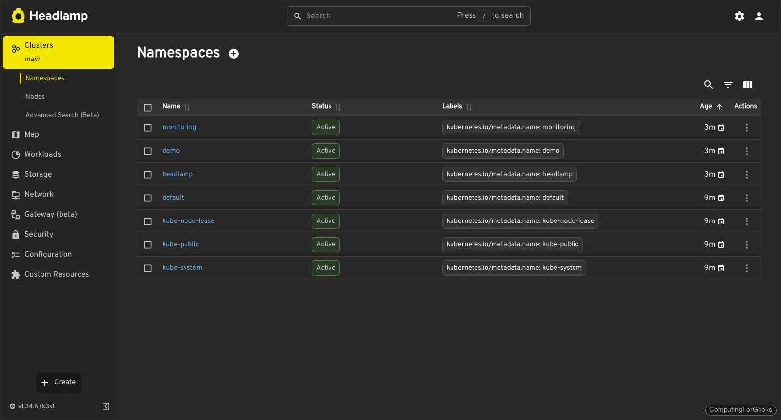Check the kube-public namespace checkbox
The width and height of the screenshot is (781, 420).
[148, 245]
